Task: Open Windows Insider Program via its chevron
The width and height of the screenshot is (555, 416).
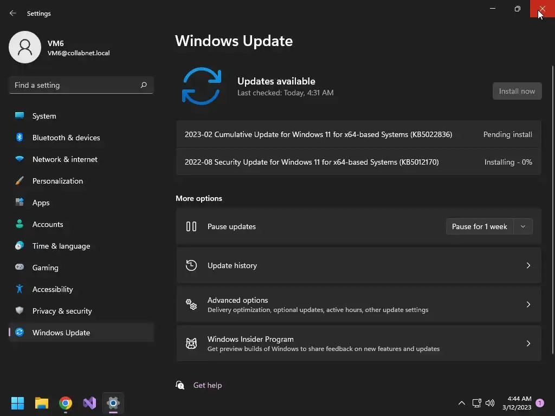Action: [528, 343]
